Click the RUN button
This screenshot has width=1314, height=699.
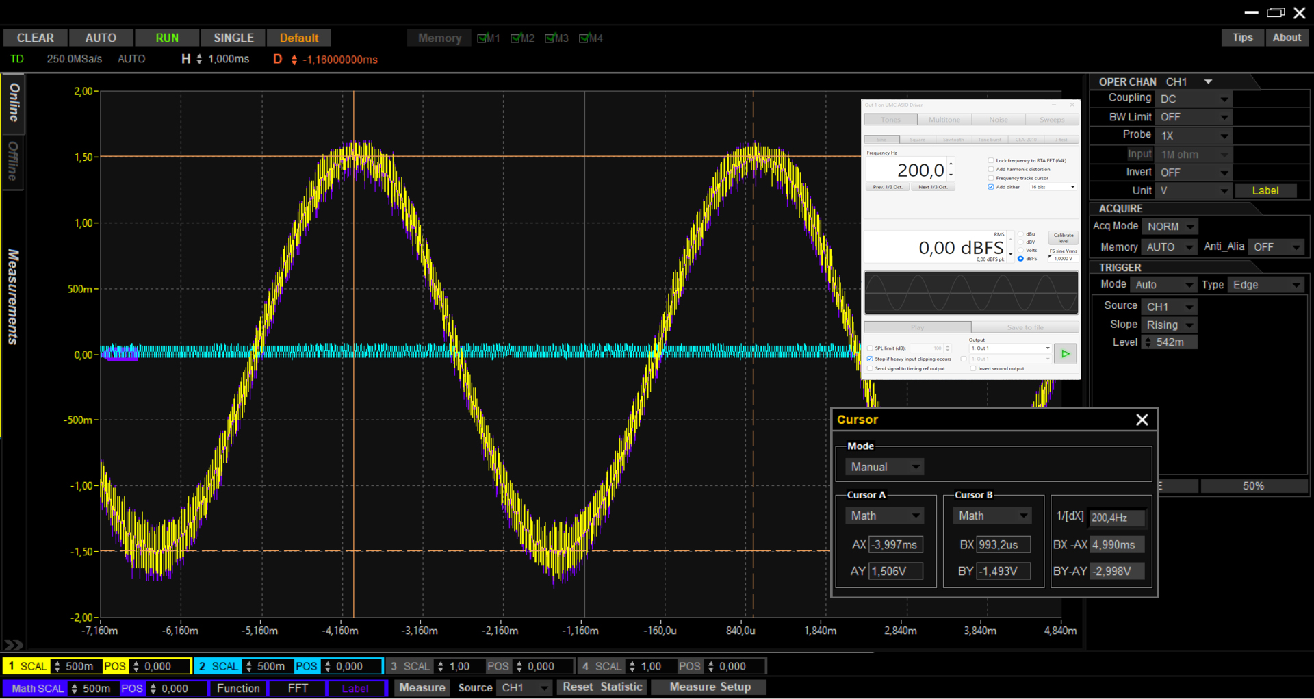(x=167, y=38)
